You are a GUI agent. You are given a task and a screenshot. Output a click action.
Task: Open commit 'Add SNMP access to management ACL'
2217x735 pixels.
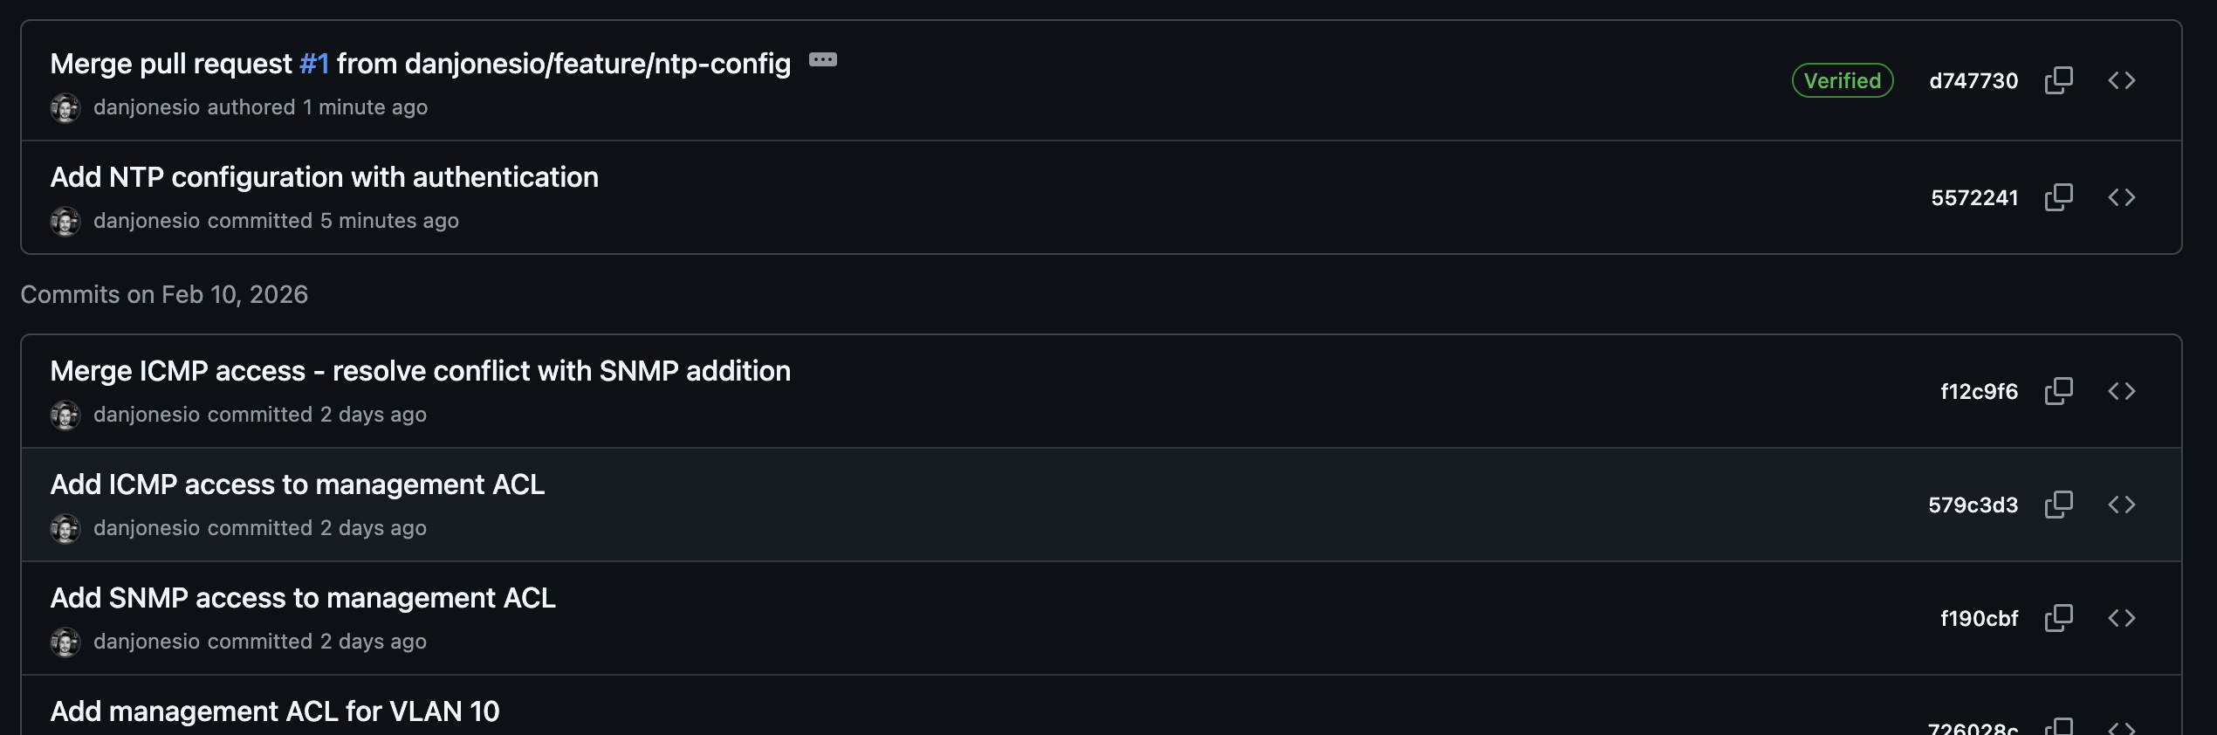(x=304, y=599)
